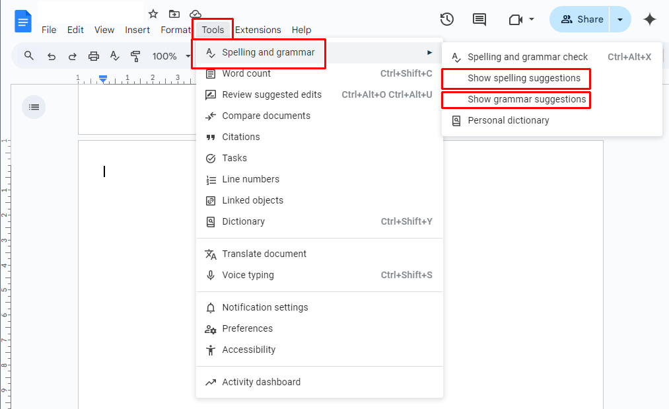Screen dimensions: 669x409
Task: Open the Extensions menu
Action: (x=258, y=30)
